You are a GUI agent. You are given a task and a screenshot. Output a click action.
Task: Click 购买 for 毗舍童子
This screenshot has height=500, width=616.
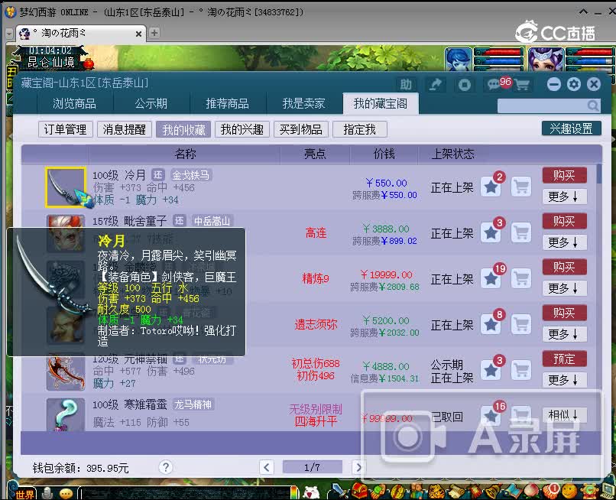tap(564, 221)
